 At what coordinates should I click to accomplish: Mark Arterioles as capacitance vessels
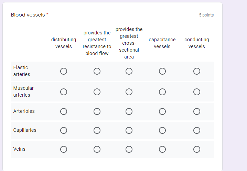click(x=162, y=111)
